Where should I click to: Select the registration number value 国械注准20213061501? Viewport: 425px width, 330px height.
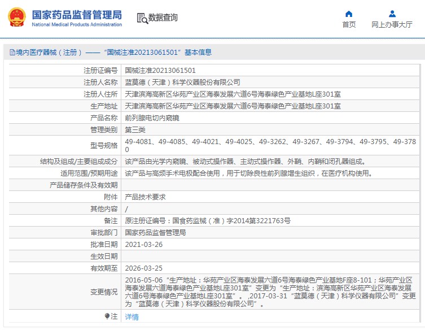(x=160, y=71)
